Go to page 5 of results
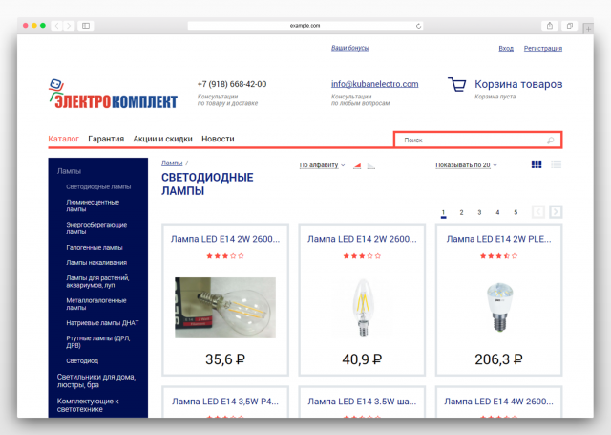611x435 pixels. 516,212
